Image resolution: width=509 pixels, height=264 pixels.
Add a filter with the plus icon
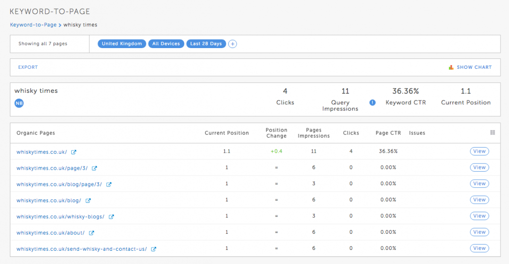click(232, 44)
